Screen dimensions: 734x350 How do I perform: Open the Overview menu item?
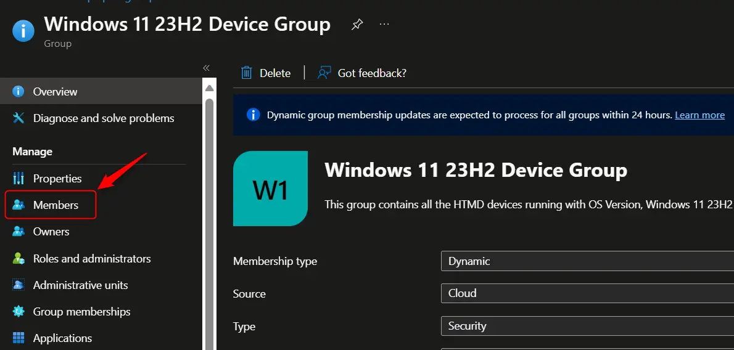pyautogui.click(x=101, y=91)
